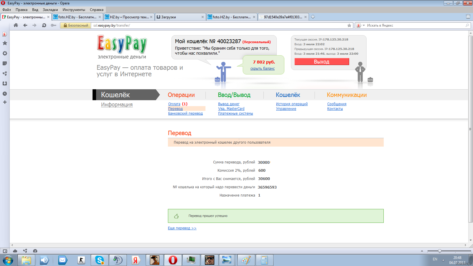Click the Еще перевод >> link
The image size is (473, 266).
click(x=182, y=228)
